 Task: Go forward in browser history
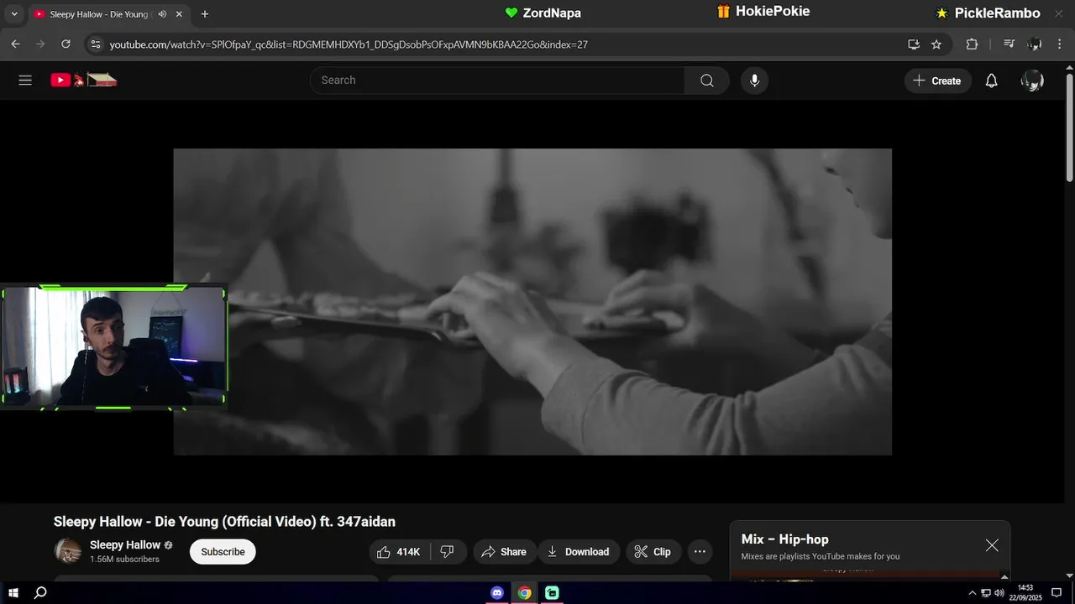click(40, 44)
